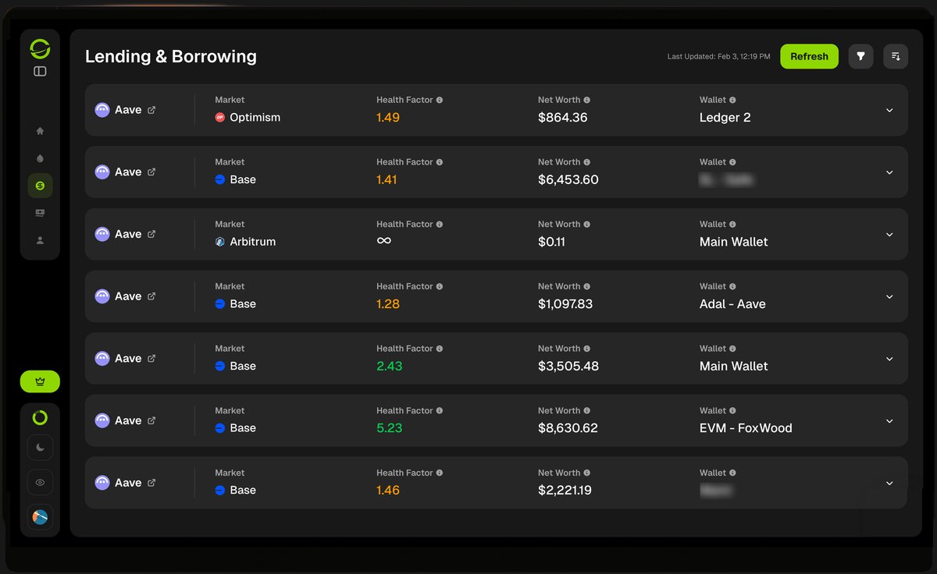Click the sort icon at top right
The image size is (937, 574).
coord(896,56)
